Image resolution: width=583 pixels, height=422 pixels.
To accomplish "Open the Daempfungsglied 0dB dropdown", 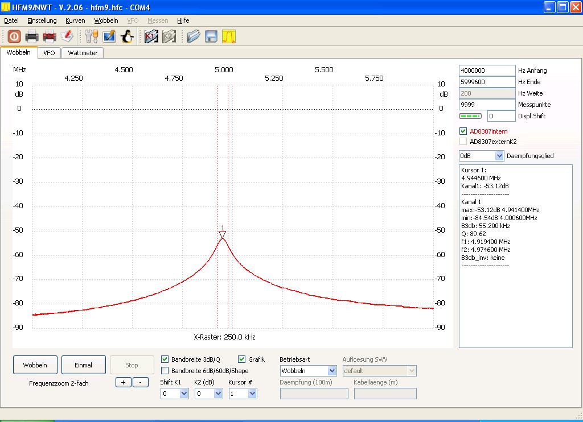I will tap(499, 156).
